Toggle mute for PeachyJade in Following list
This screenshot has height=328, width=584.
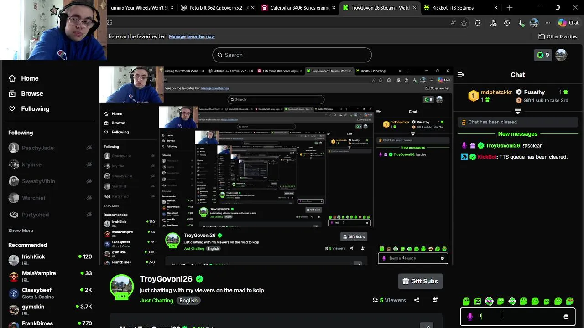tap(89, 148)
